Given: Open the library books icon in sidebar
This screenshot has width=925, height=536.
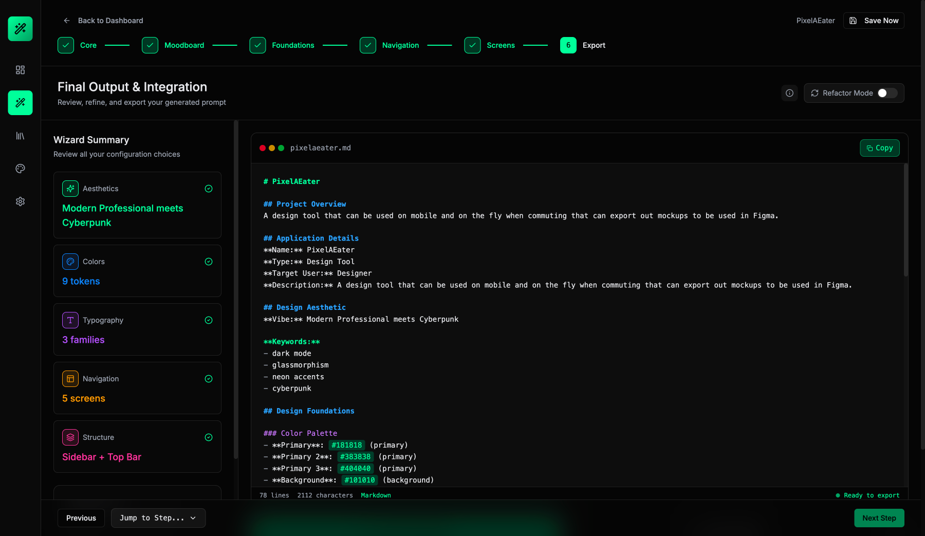Looking at the screenshot, I should coord(20,136).
